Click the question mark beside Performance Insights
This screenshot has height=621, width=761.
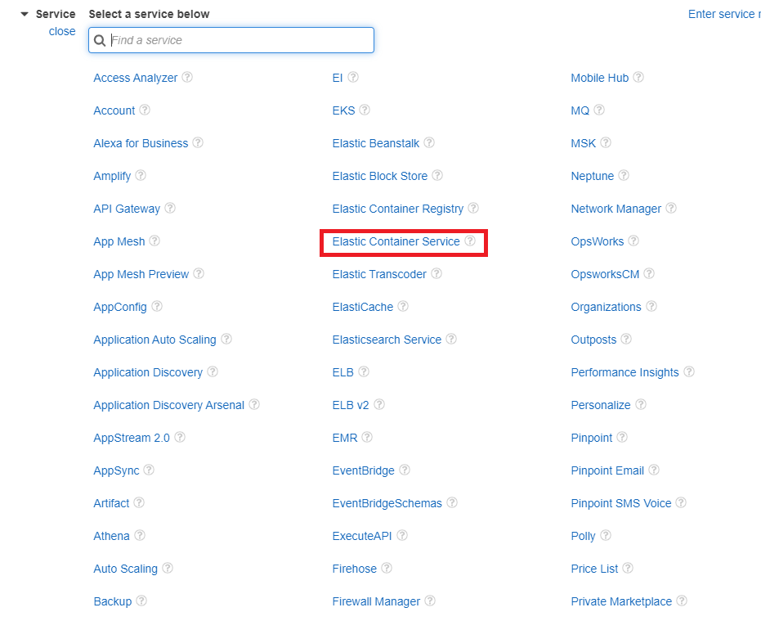[x=689, y=371]
